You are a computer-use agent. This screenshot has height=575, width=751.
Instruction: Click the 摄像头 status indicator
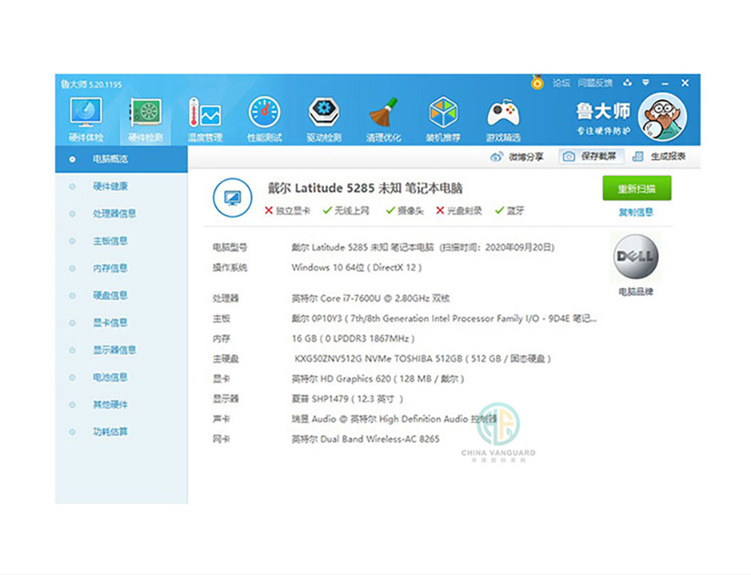[405, 211]
